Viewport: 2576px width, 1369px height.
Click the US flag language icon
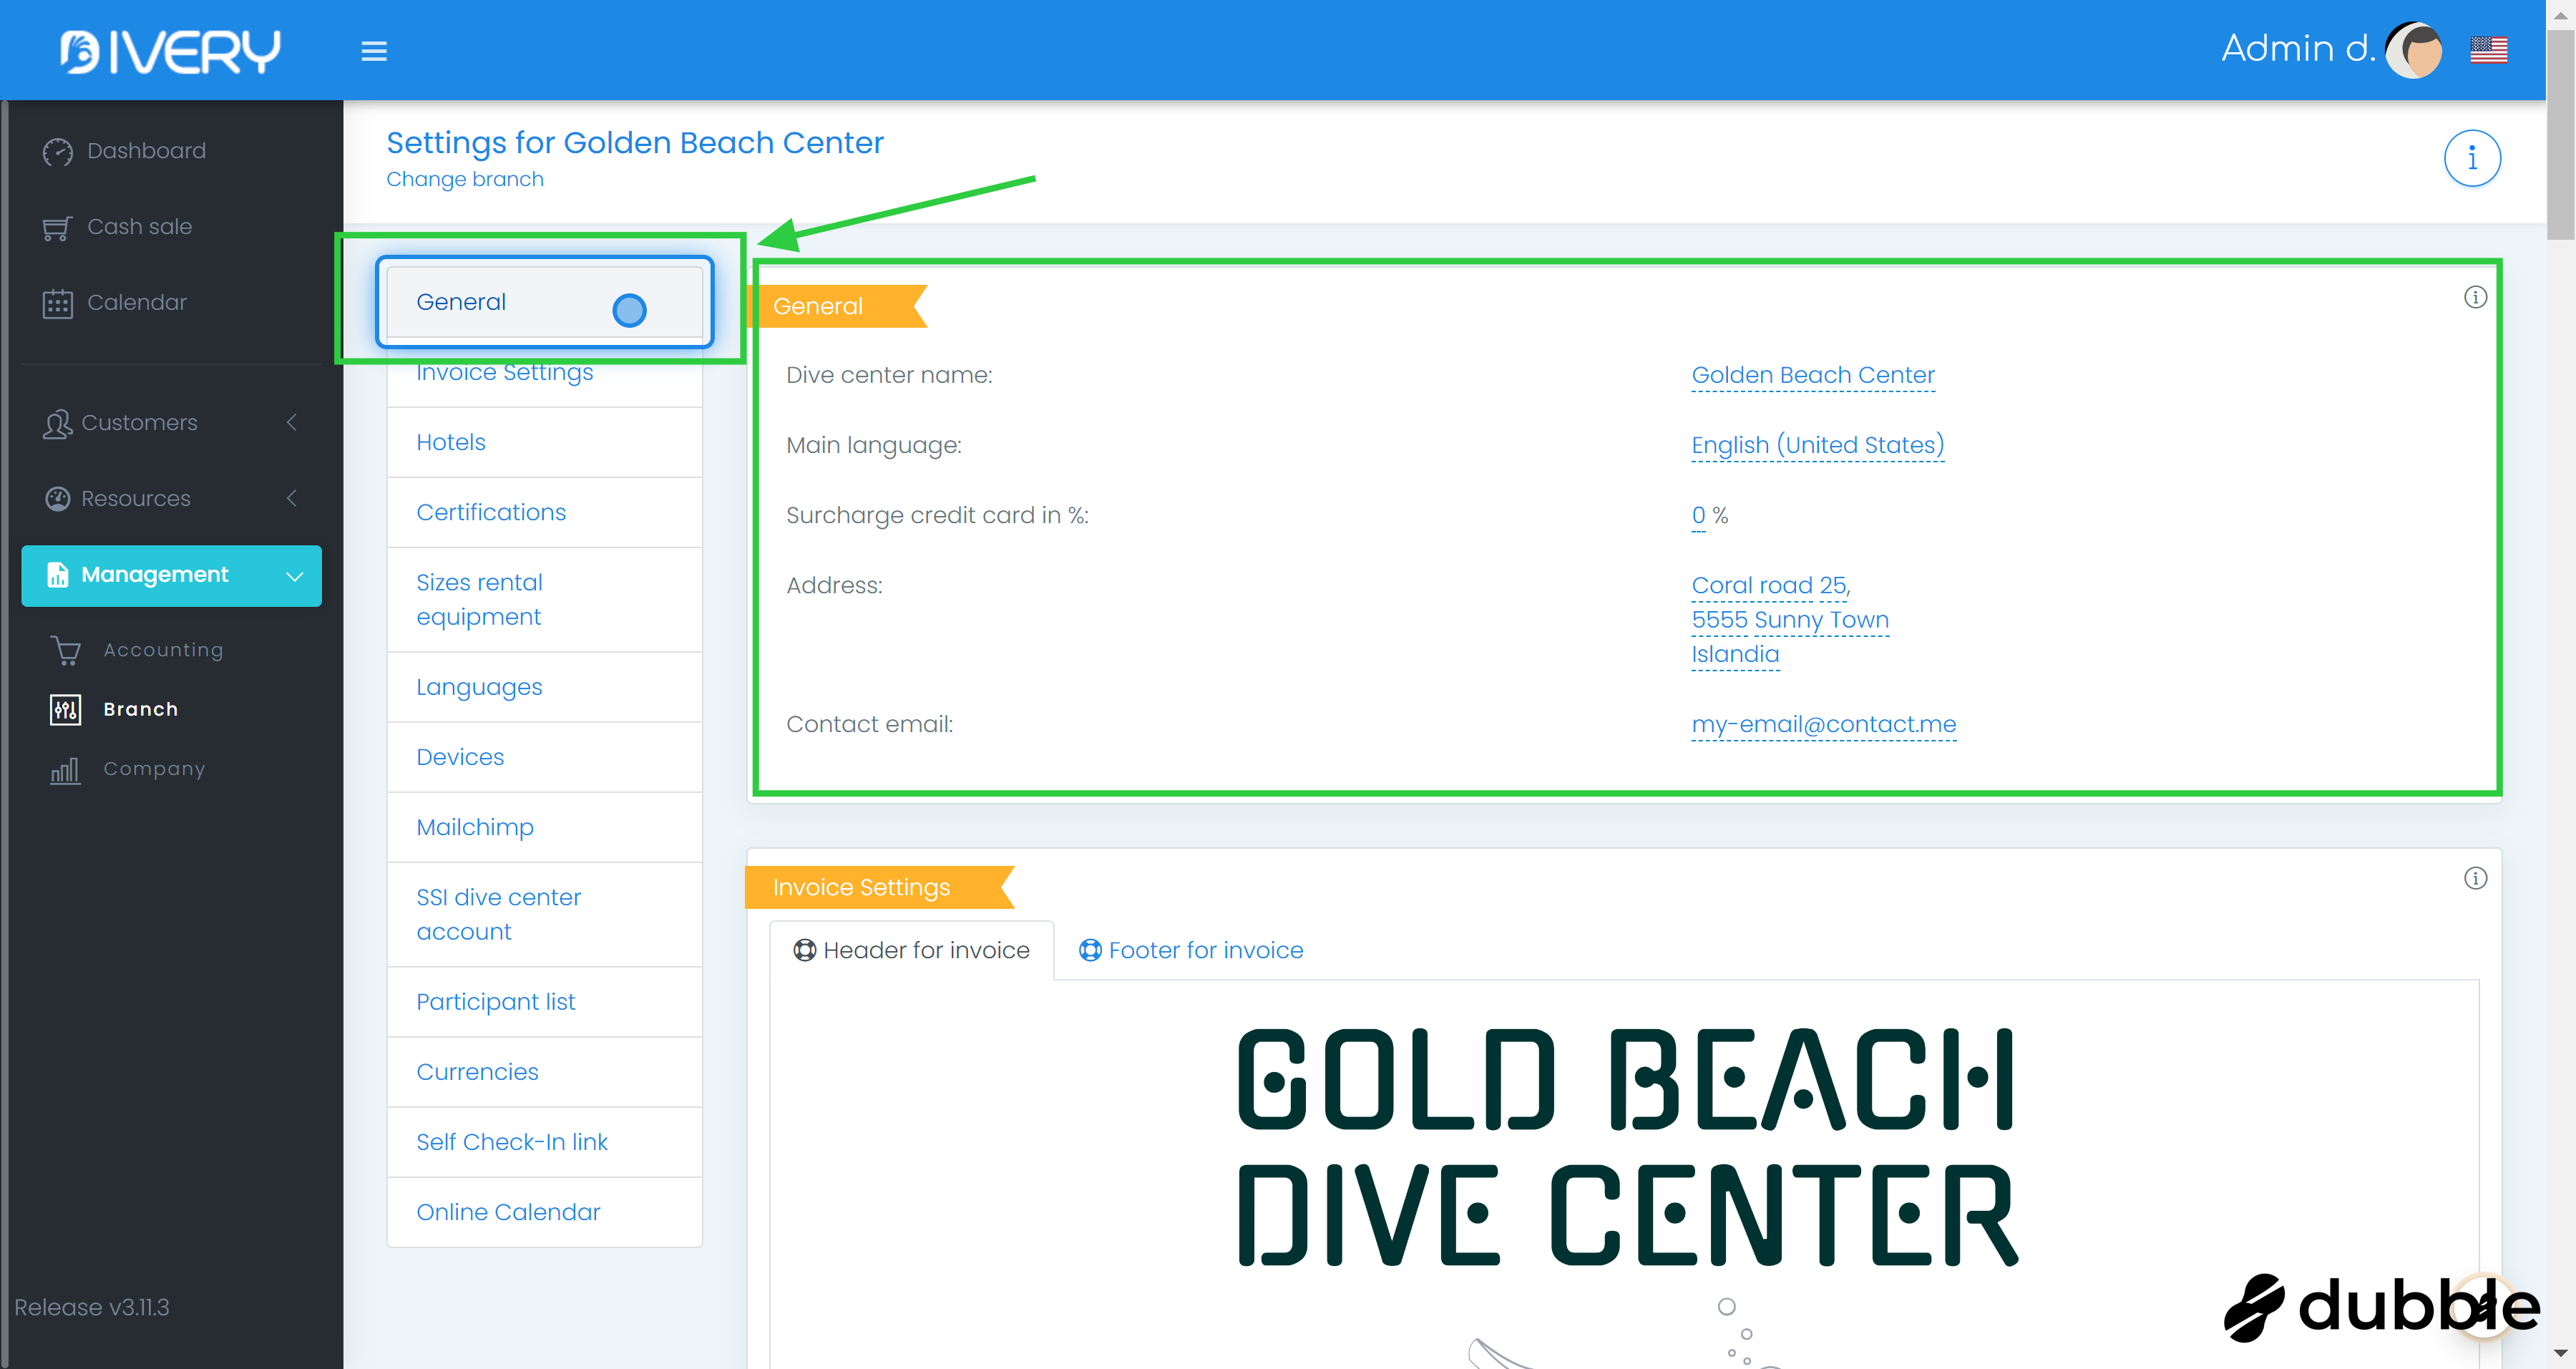pos(2488,50)
